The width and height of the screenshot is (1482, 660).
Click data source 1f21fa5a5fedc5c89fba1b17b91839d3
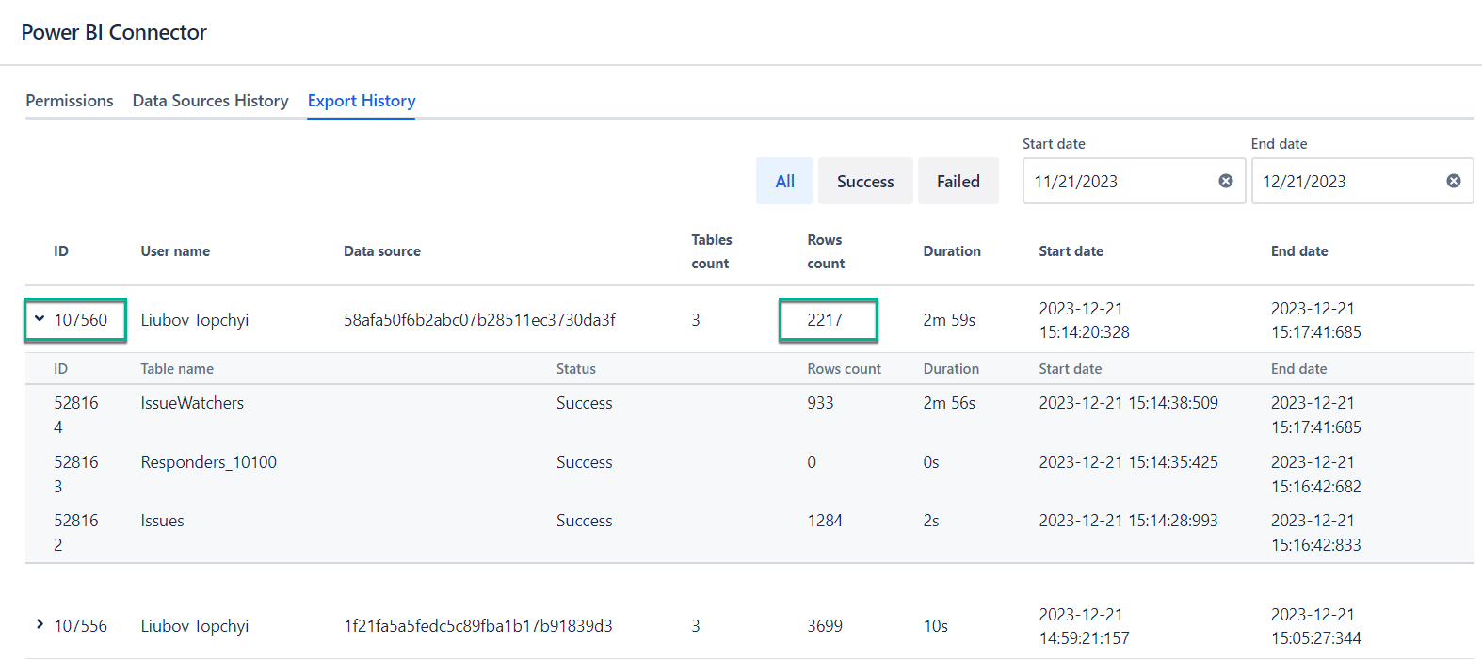point(477,626)
